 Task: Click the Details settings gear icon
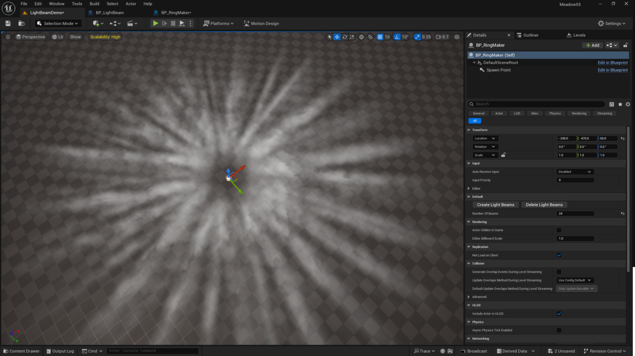click(628, 104)
